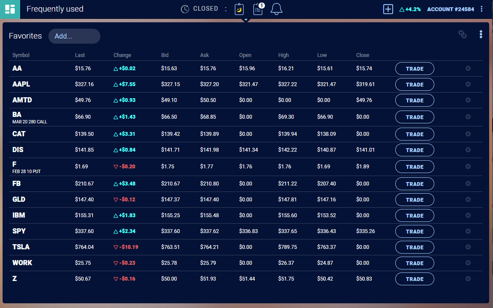This screenshot has width=493, height=308.
Task: Click the +4.2% account change indicator
Action: 410,9
